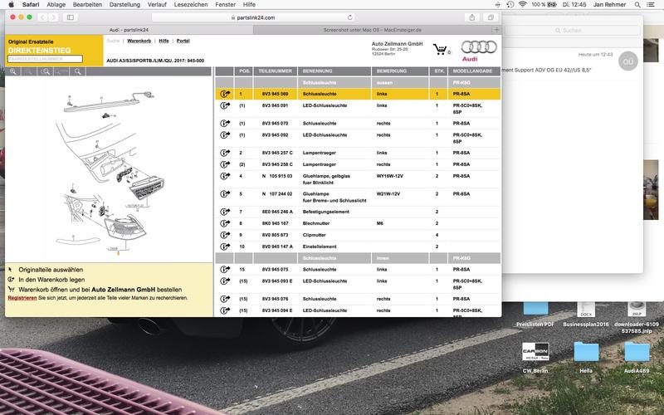Click the Fahrgestellnummer input field
The image size is (664, 415).
[x=39, y=59]
